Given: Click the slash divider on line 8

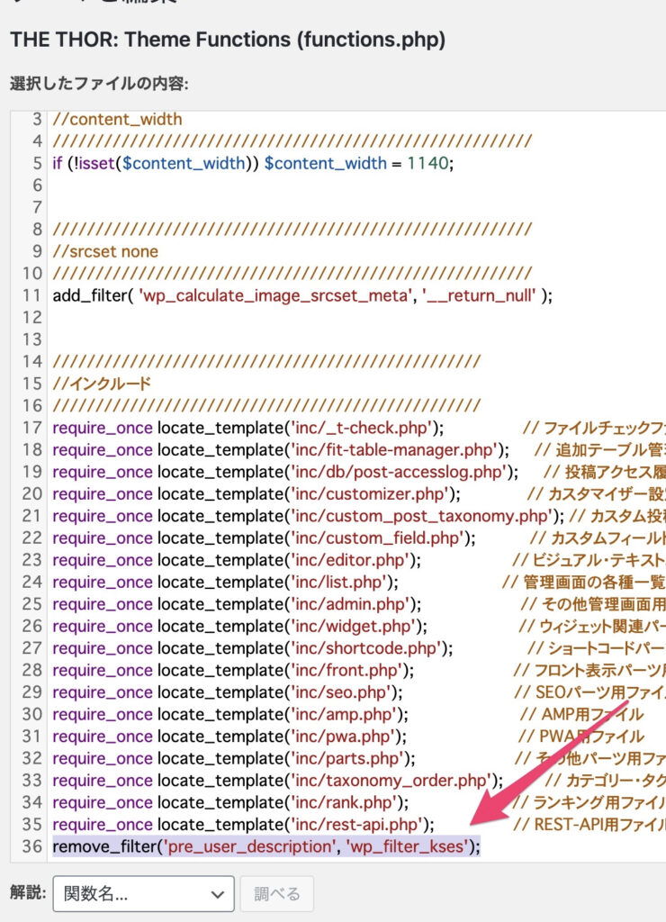Looking at the screenshot, I should tap(292, 230).
